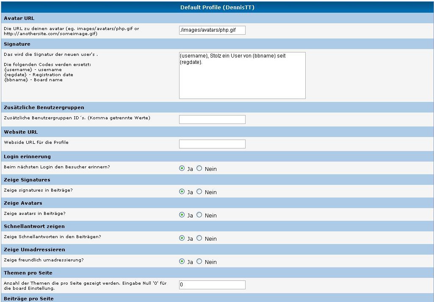Screen dimensions: 434x302
Task: Click the '{username} - username' line
Action: click(33, 70)
